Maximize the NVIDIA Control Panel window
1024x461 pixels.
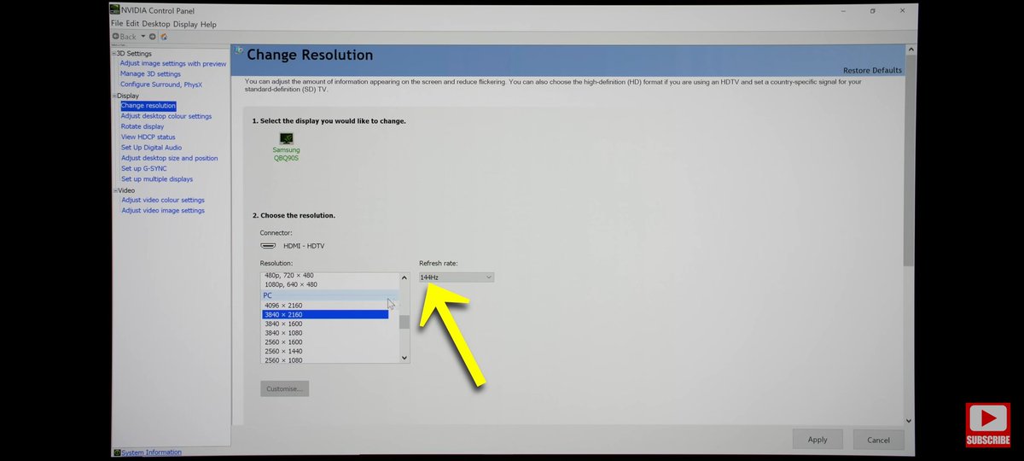point(873,11)
